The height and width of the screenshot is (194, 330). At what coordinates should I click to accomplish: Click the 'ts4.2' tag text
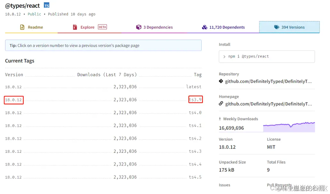point(195,138)
